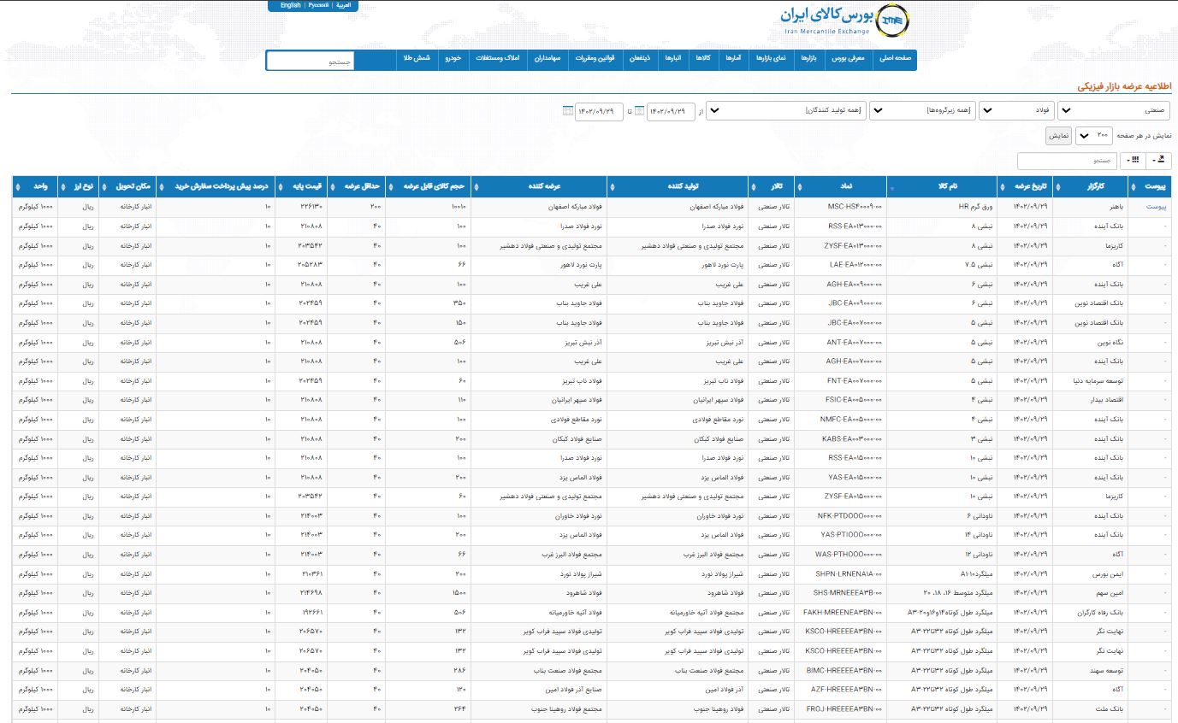This screenshot has width=1178, height=723.
Task: Expand the همه زیرگروه‌ها subgroup dropdown
Action: point(923,111)
